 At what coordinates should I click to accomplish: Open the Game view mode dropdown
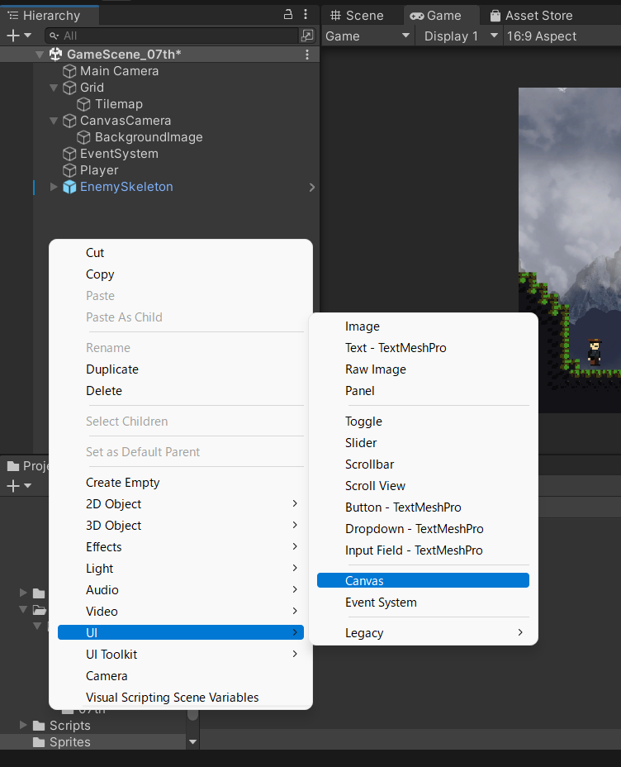click(367, 36)
